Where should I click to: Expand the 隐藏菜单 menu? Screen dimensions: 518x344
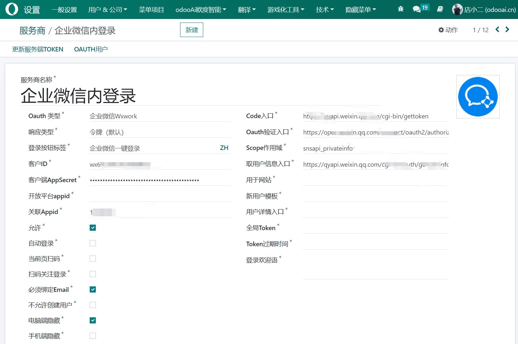[x=361, y=10]
